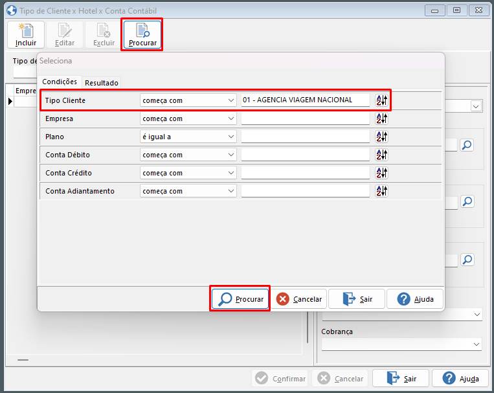Click Tipo Cliente value field
The width and height of the screenshot is (494, 393).
point(306,100)
